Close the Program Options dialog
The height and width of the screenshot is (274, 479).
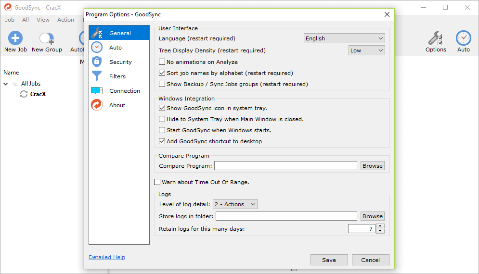coord(387,14)
